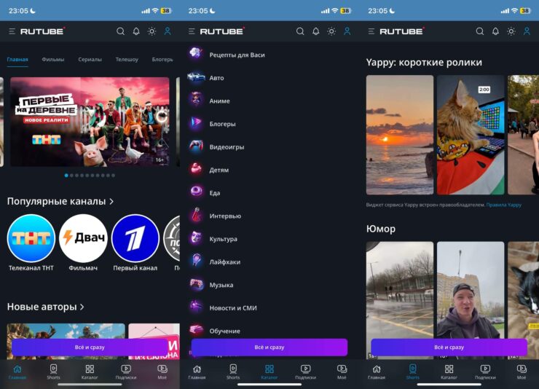Toggle the light/dark theme sun icon on the catalog screen

point(331,31)
